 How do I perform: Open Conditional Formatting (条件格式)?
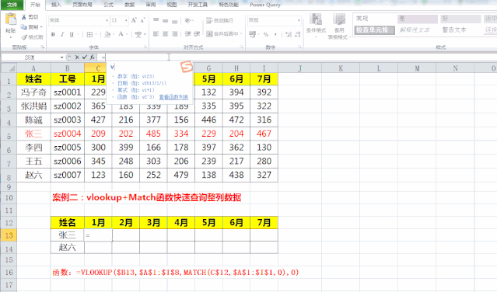[x=316, y=25]
